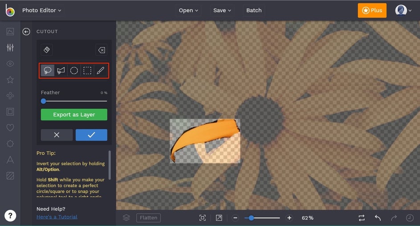420x226 pixels.
Task: Open the Frames sidebar icon
Action: click(x=10, y=112)
